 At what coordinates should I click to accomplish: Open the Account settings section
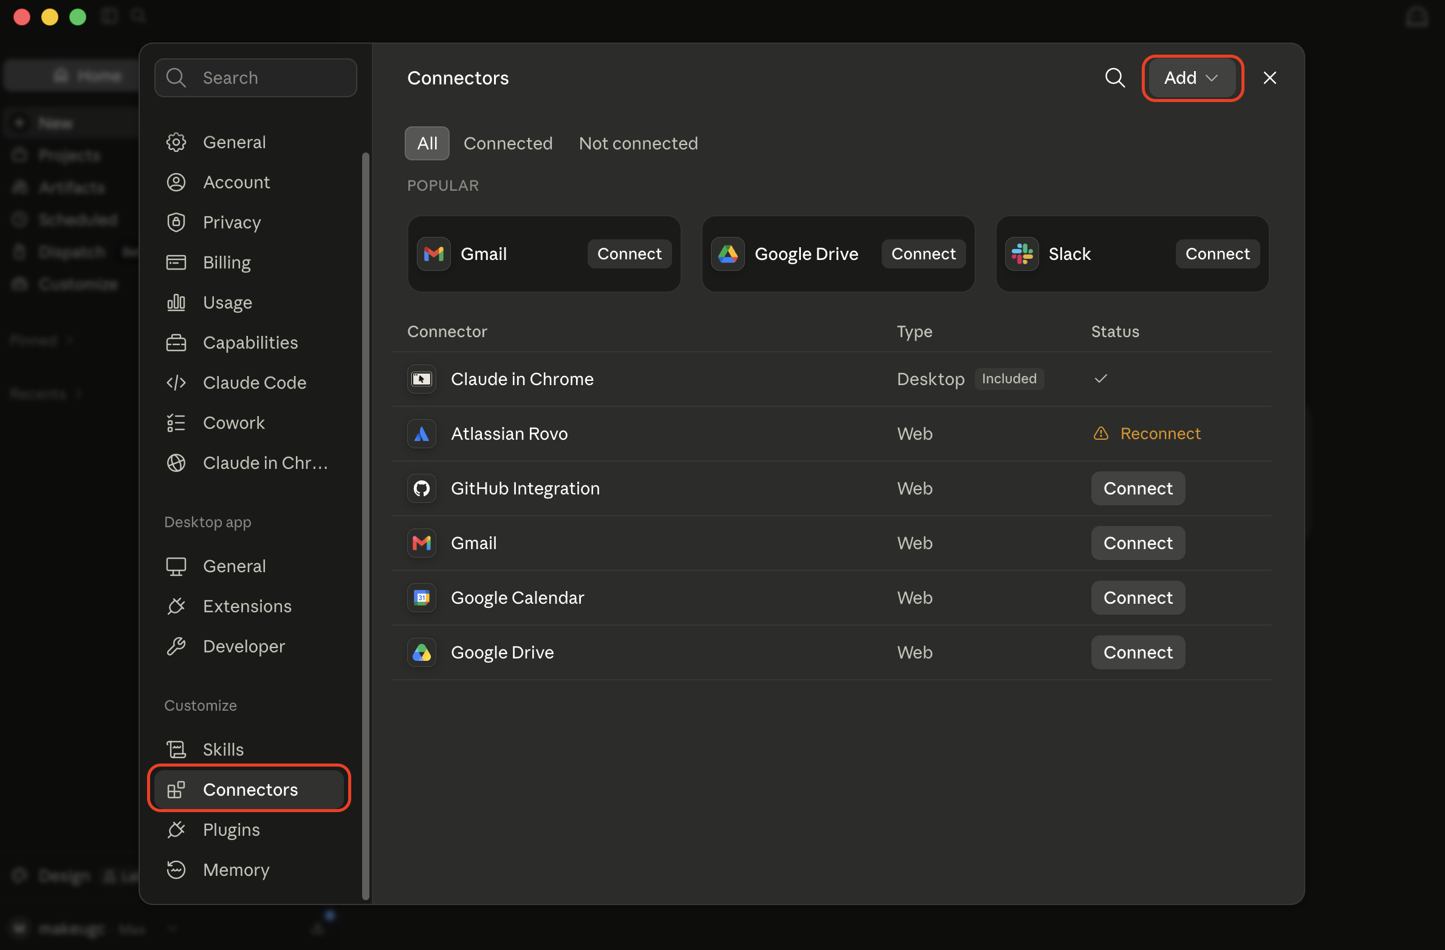point(249,182)
